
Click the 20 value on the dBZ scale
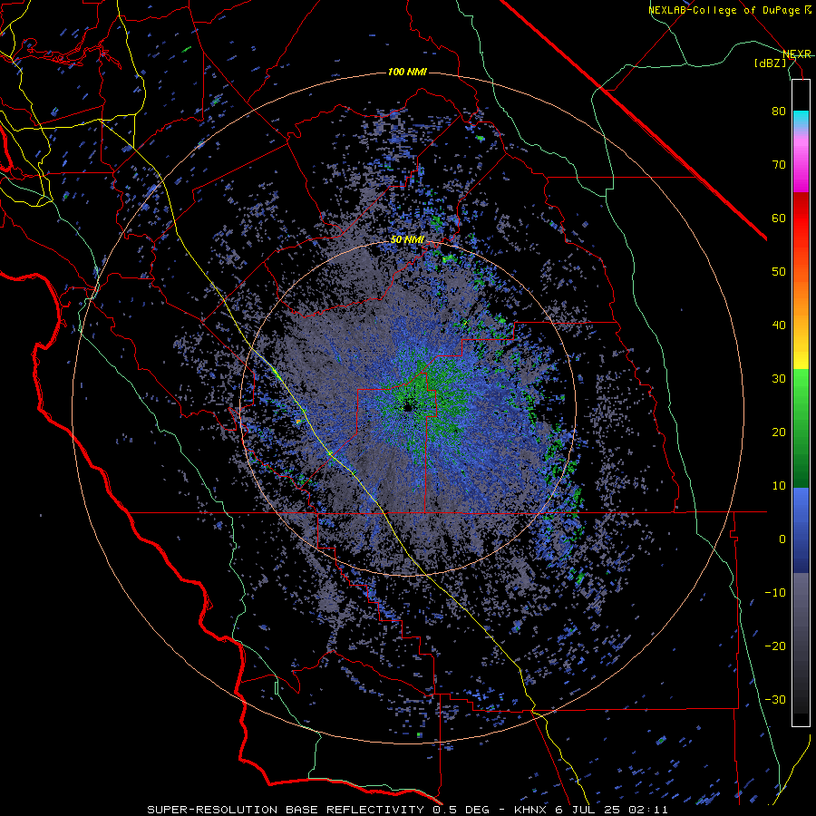tap(779, 432)
